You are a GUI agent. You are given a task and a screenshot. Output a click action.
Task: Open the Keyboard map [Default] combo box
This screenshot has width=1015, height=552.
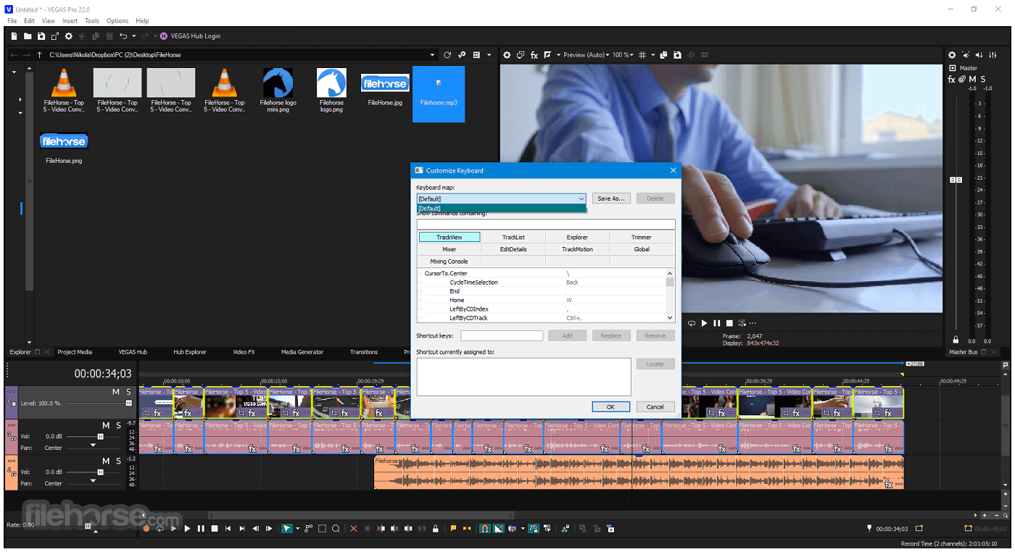[x=502, y=198]
